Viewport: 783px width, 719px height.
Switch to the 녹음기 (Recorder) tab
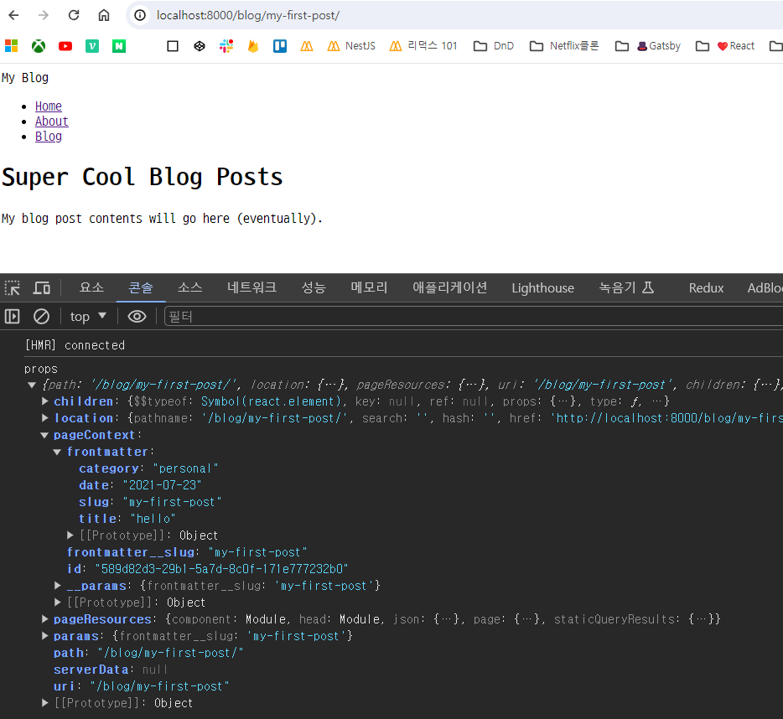point(626,287)
